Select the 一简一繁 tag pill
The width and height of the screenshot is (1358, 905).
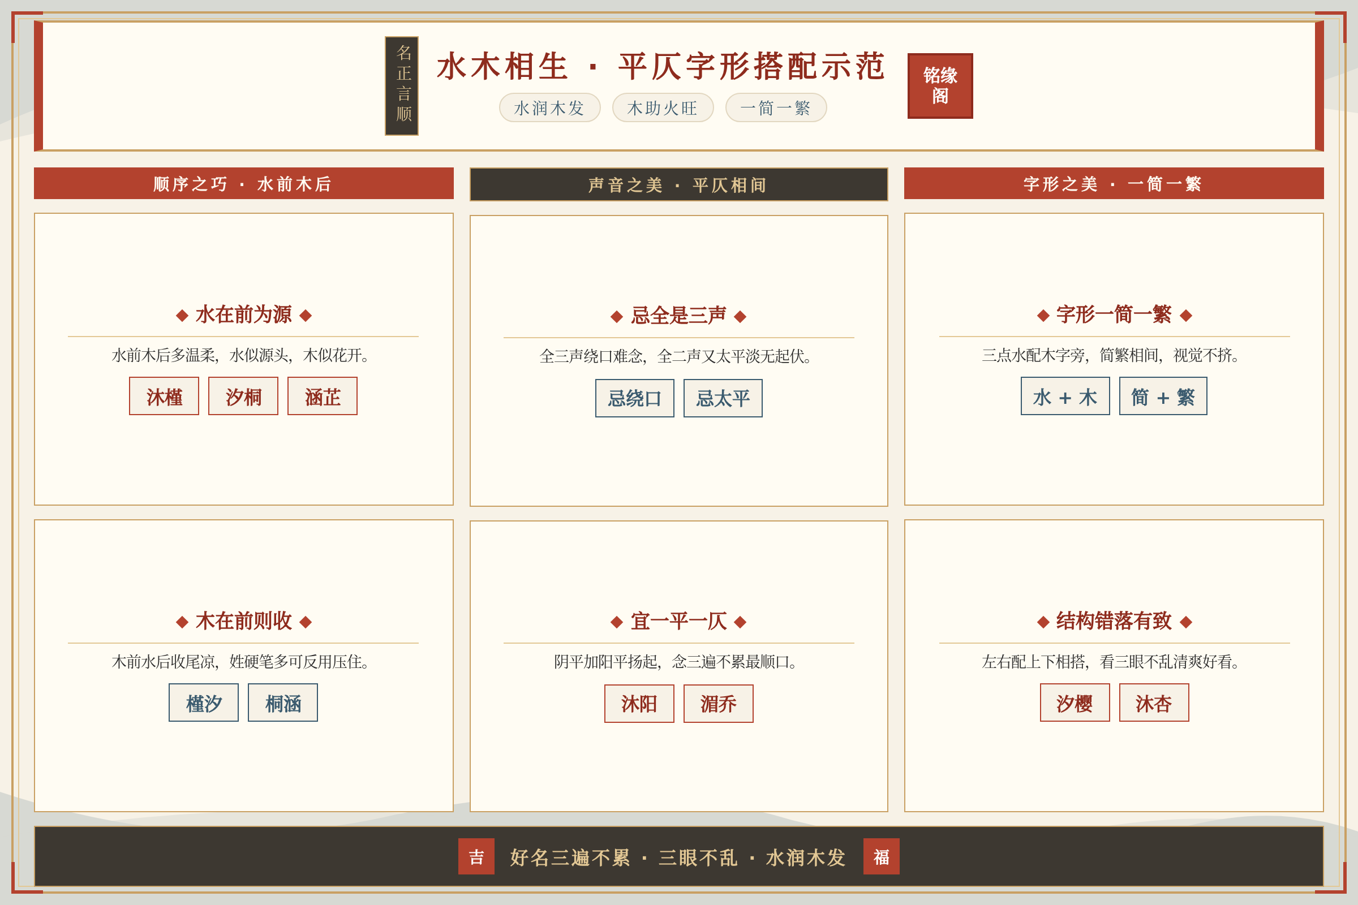coord(776,107)
